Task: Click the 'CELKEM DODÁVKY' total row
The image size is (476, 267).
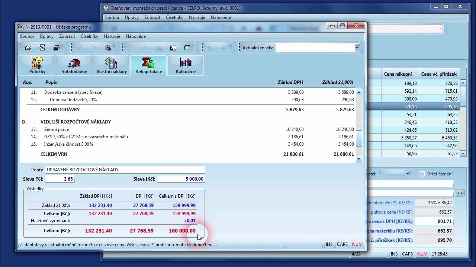Action: [x=188, y=110]
